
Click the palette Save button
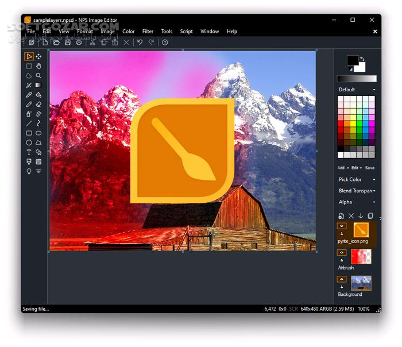(370, 168)
